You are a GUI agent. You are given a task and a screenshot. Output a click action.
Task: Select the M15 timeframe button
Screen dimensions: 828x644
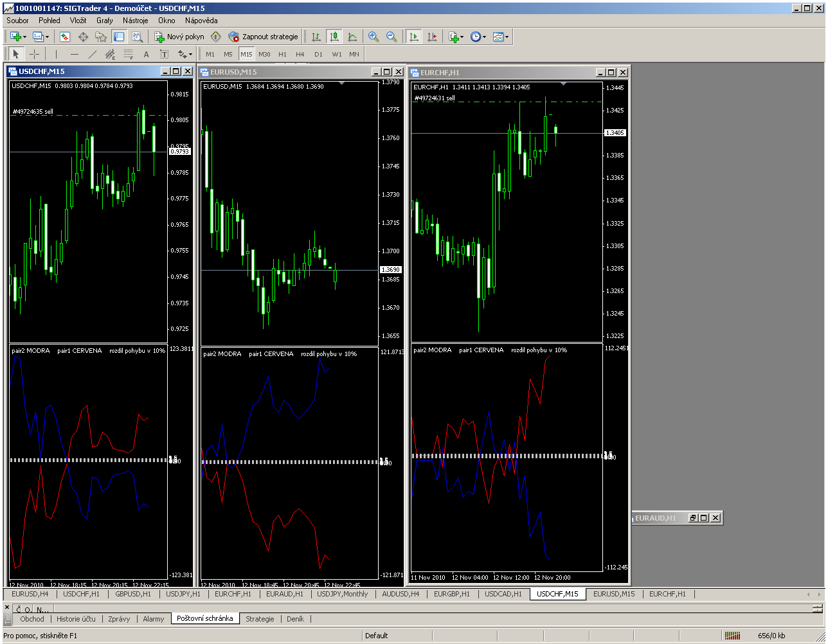click(x=246, y=54)
